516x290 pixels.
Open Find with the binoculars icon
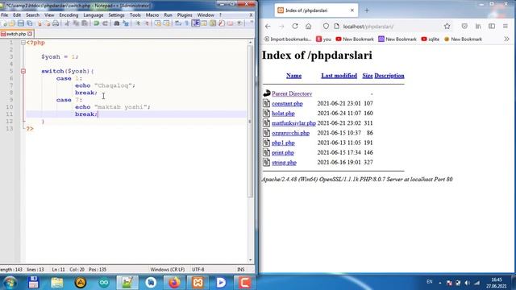click(116, 23)
